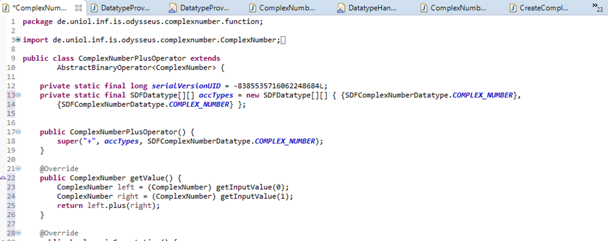Click the getInputValue(0) call on line 23
608x241 pixels.
click(252, 187)
